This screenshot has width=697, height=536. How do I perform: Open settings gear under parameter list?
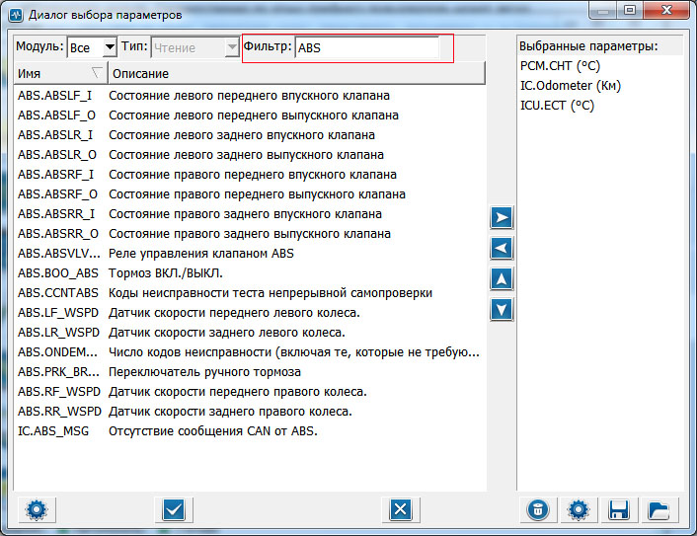(37, 509)
